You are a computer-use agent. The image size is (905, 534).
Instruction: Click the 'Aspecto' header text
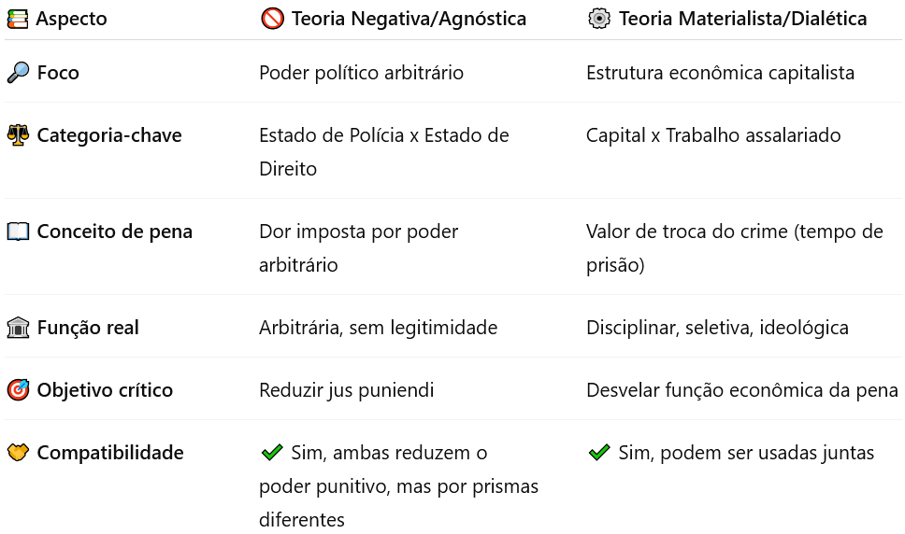click(x=72, y=19)
